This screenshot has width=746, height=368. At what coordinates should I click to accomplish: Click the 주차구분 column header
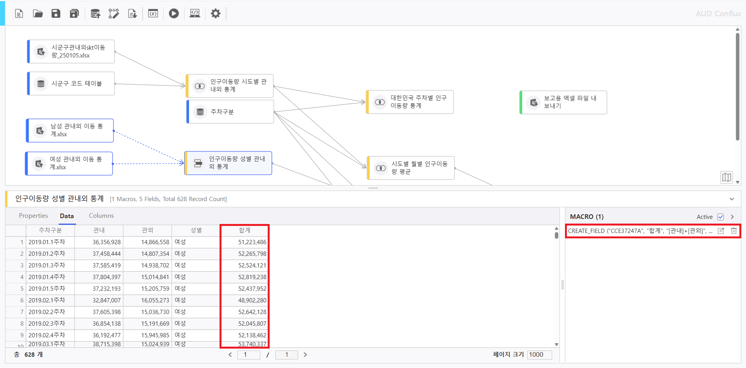click(50, 231)
